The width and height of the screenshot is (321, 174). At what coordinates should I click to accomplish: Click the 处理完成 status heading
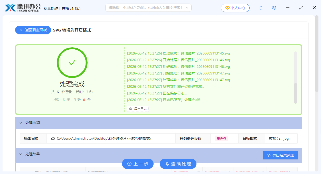(72, 84)
